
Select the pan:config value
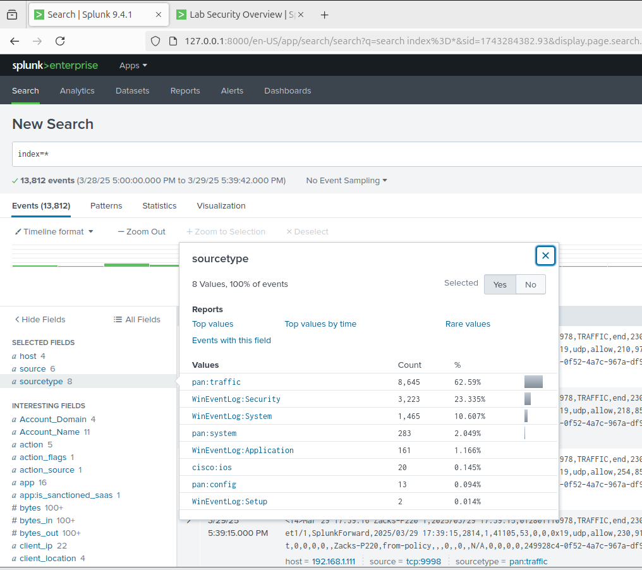click(214, 485)
